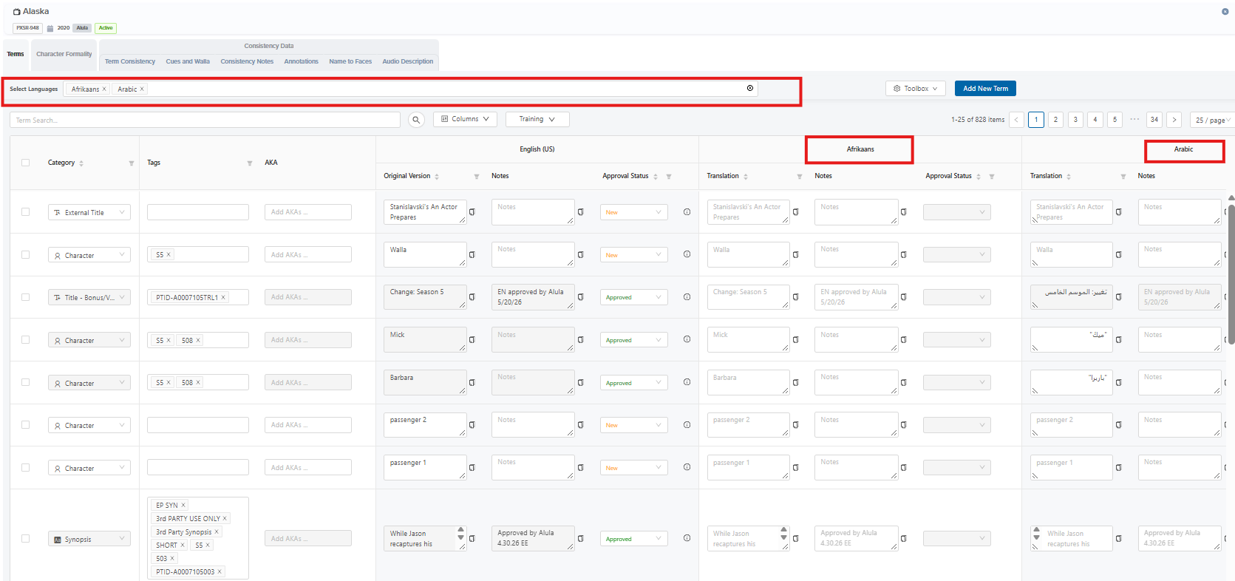The image size is (1235, 581).
Task: Expand the Columns dropdown
Action: click(x=466, y=119)
